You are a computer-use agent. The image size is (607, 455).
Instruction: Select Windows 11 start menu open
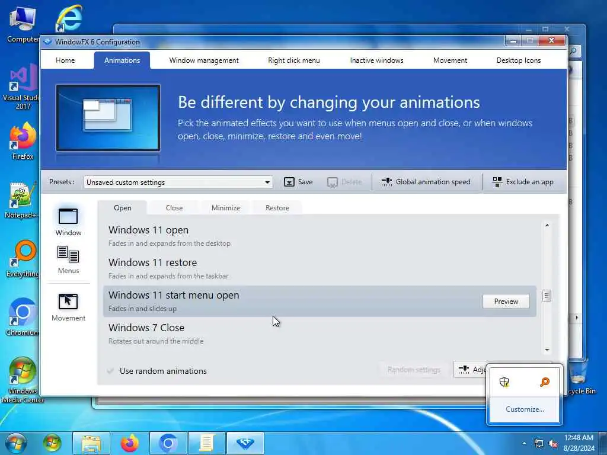320,302
